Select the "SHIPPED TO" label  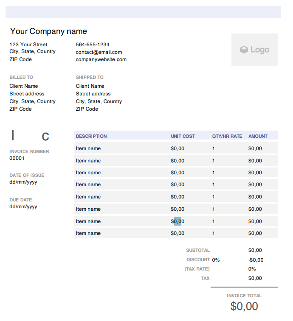[x=90, y=77]
